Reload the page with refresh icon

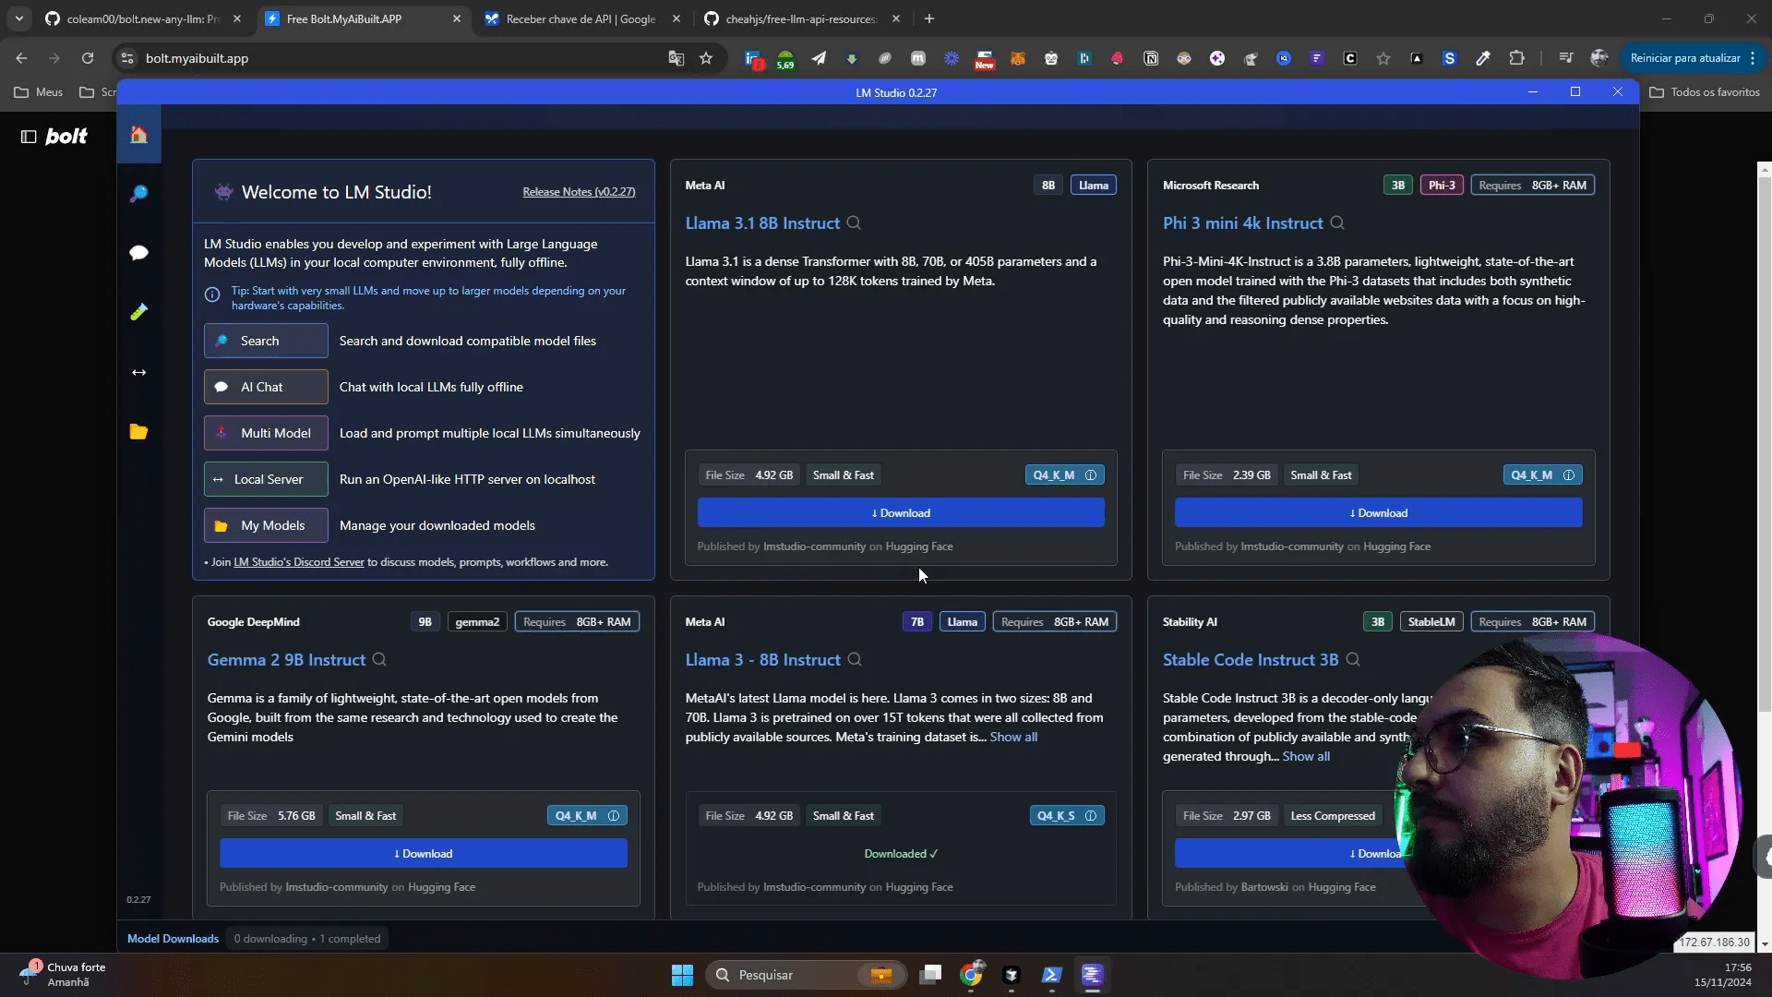pos(88,58)
